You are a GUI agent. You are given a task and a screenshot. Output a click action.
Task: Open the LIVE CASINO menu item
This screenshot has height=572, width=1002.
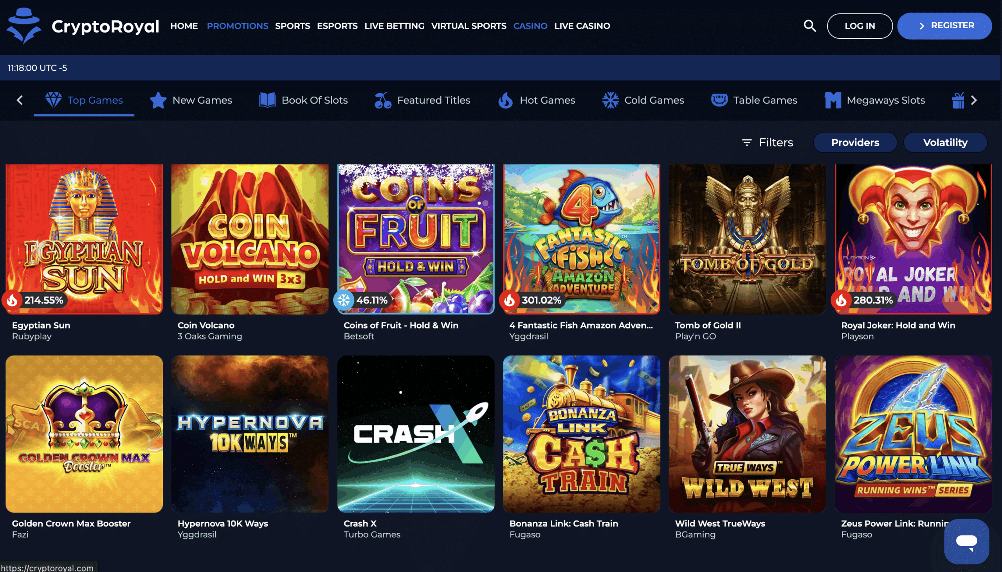pyautogui.click(x=582, y=26)
